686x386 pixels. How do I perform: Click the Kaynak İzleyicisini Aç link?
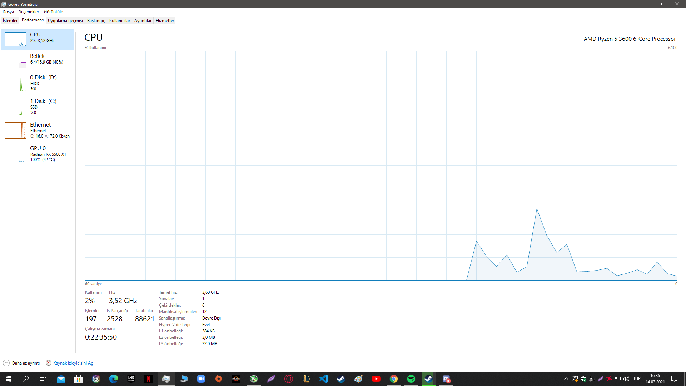[73, 363]
